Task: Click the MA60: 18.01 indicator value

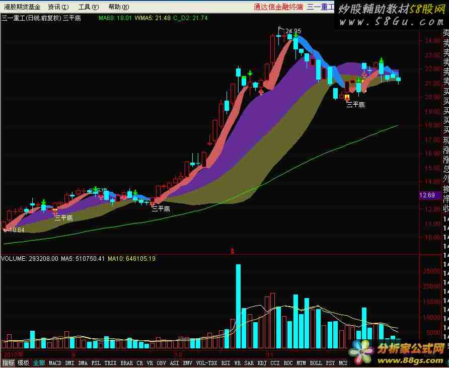Action: click(x=115, y=18)
